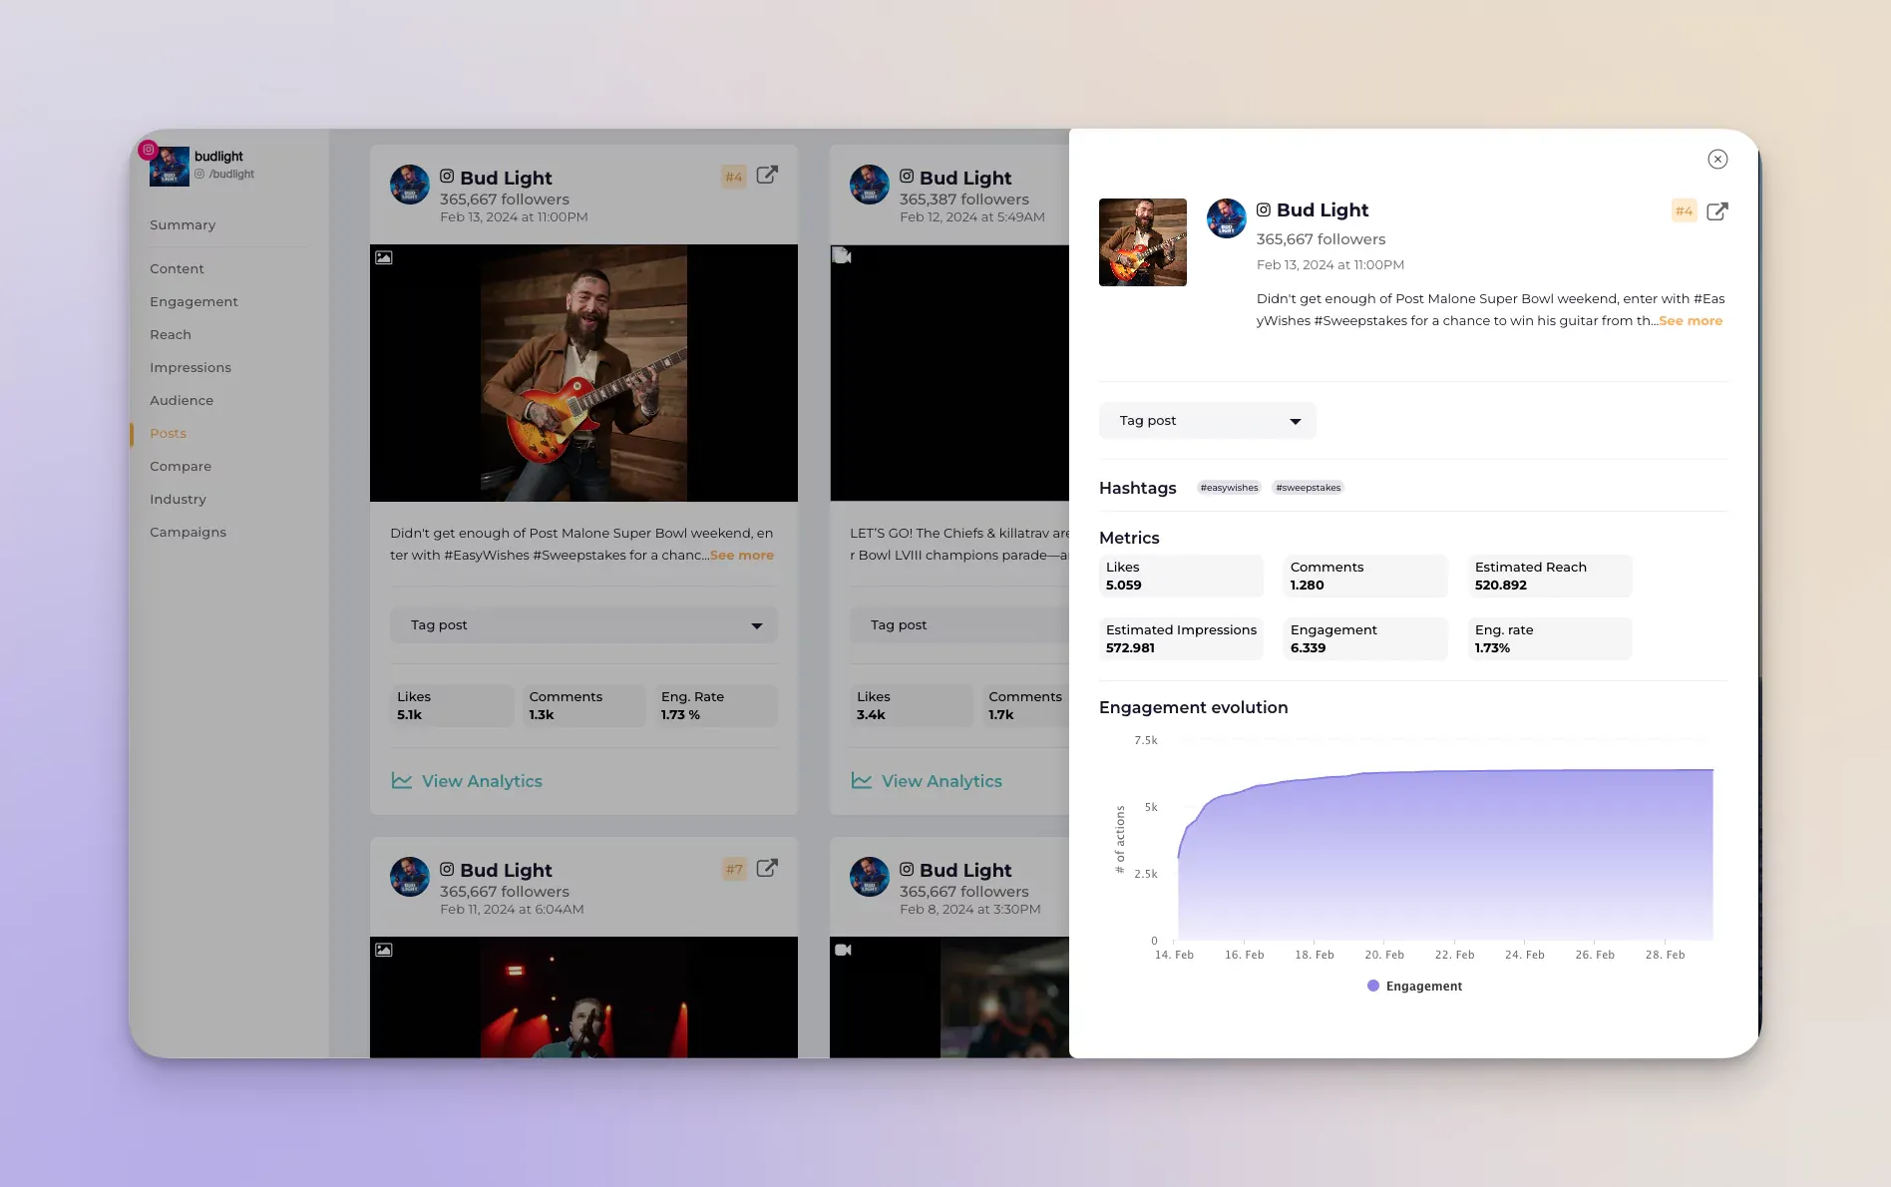Click 20. Feb label on chart axis

pos(1384,956)
